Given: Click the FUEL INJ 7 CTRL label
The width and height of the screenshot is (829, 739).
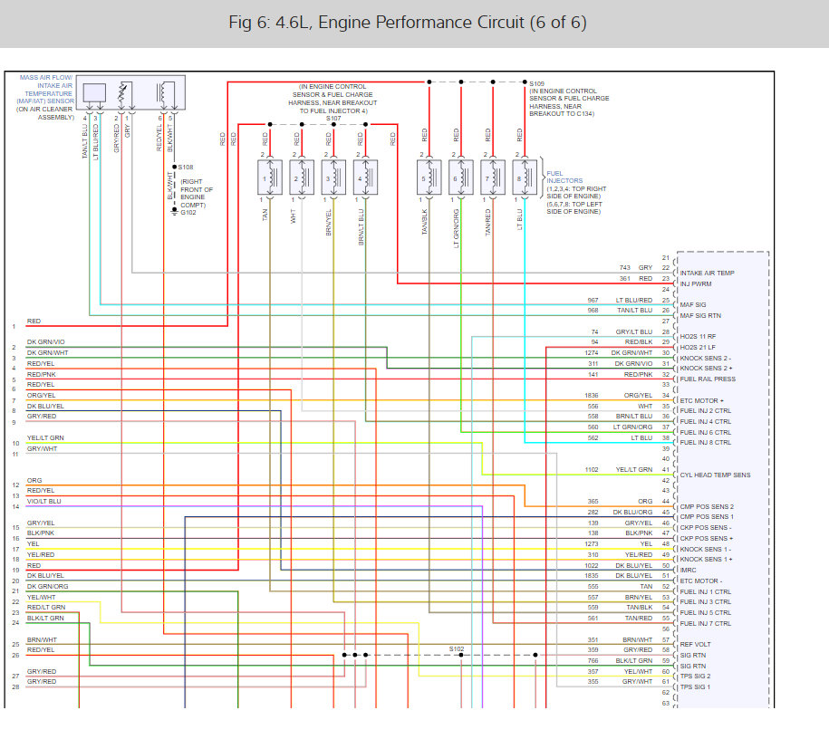Looking at the screenshot, I should pyautogui.click(x=705, y=623).
